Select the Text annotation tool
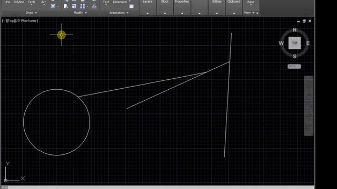This screenshot has width=337, height=189. tap(106, 2)
